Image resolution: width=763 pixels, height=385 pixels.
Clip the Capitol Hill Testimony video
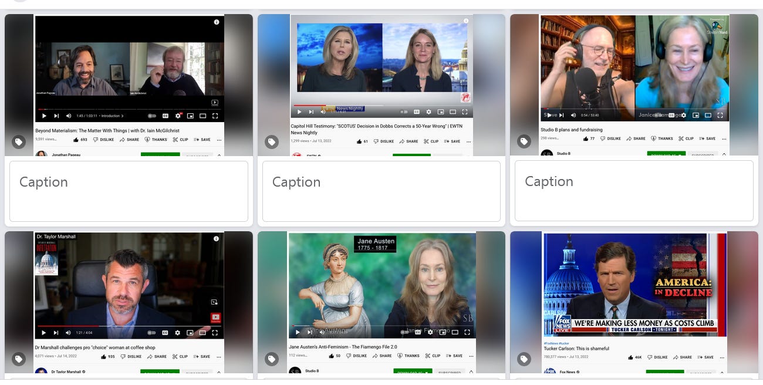pyautogui.click(x=431, y=141)
